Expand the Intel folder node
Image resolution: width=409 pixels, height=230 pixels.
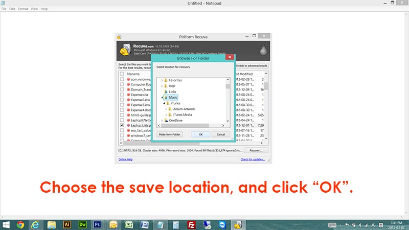(x=162, y=86)
